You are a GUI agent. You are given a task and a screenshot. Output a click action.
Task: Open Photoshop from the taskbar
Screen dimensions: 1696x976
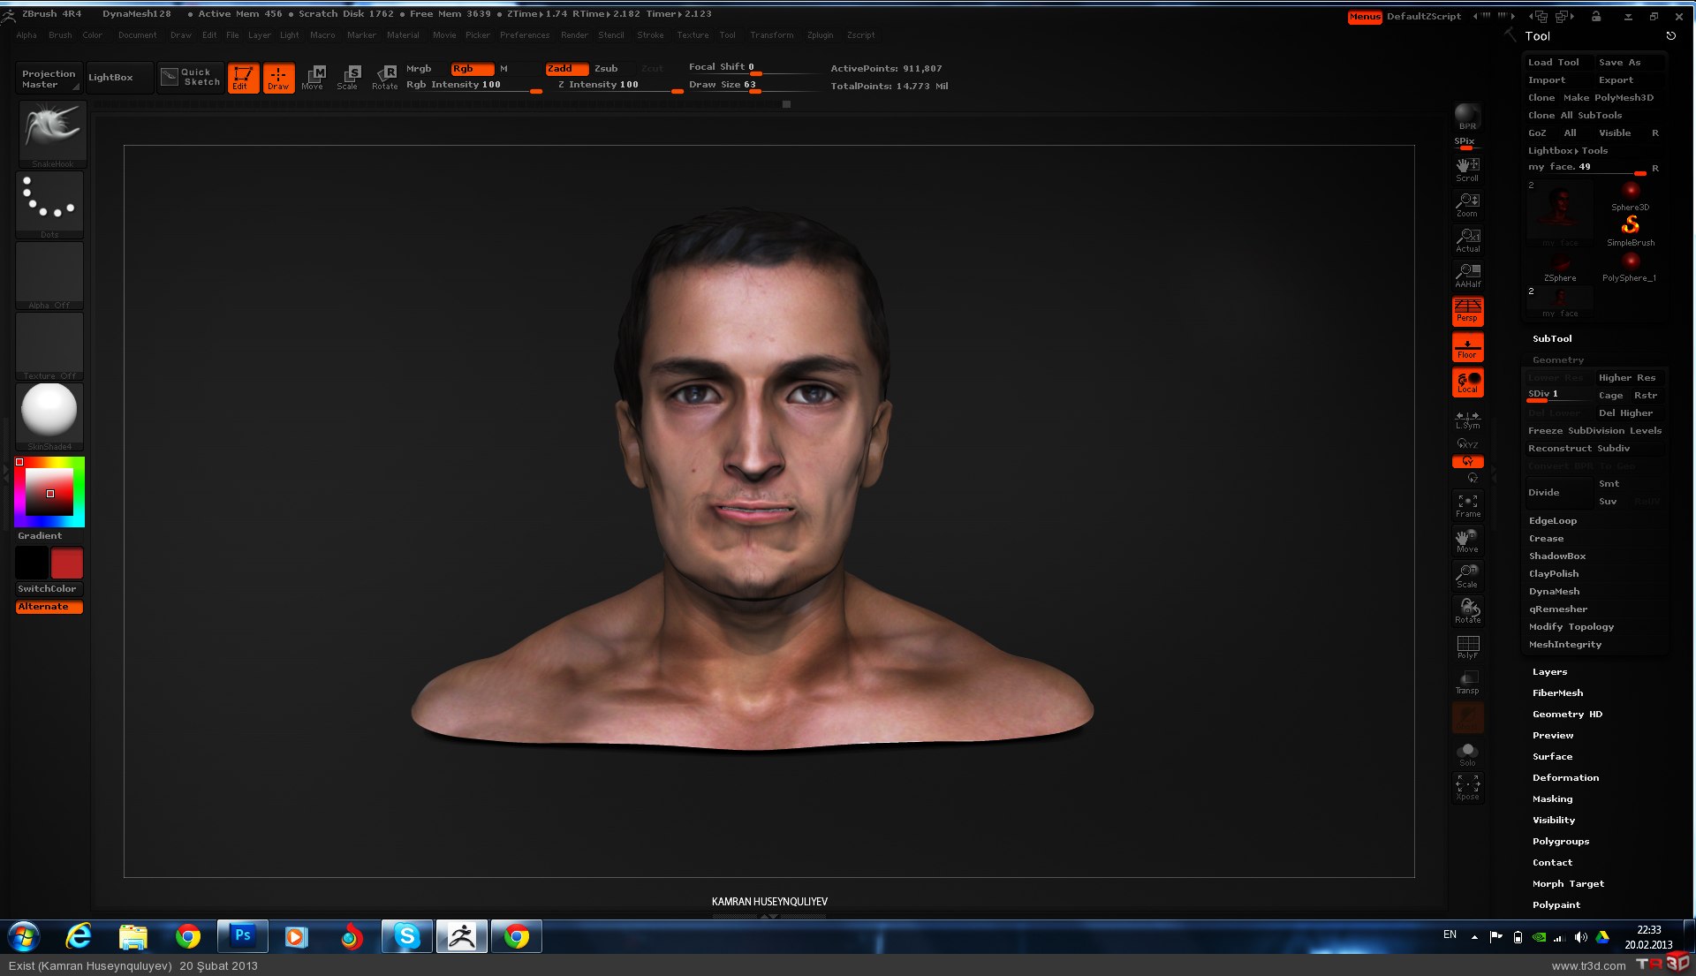point(242,936)
